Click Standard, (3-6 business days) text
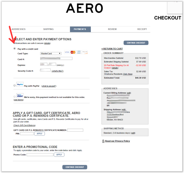The image size is (184, 173). point(117,133)
